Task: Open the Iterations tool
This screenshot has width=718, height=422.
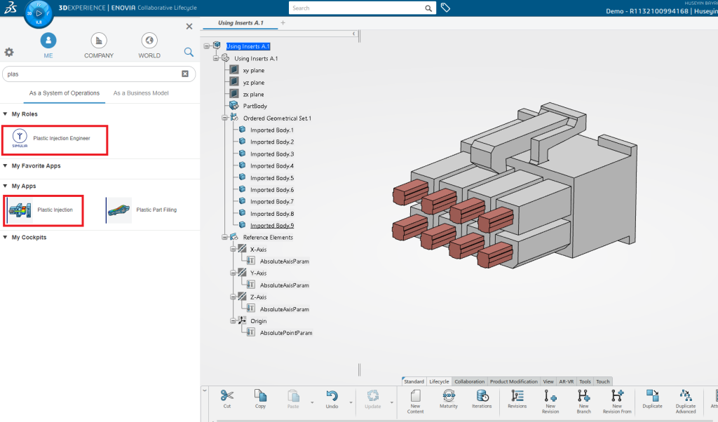Action: pyautogui.click(x=482, y=396)
